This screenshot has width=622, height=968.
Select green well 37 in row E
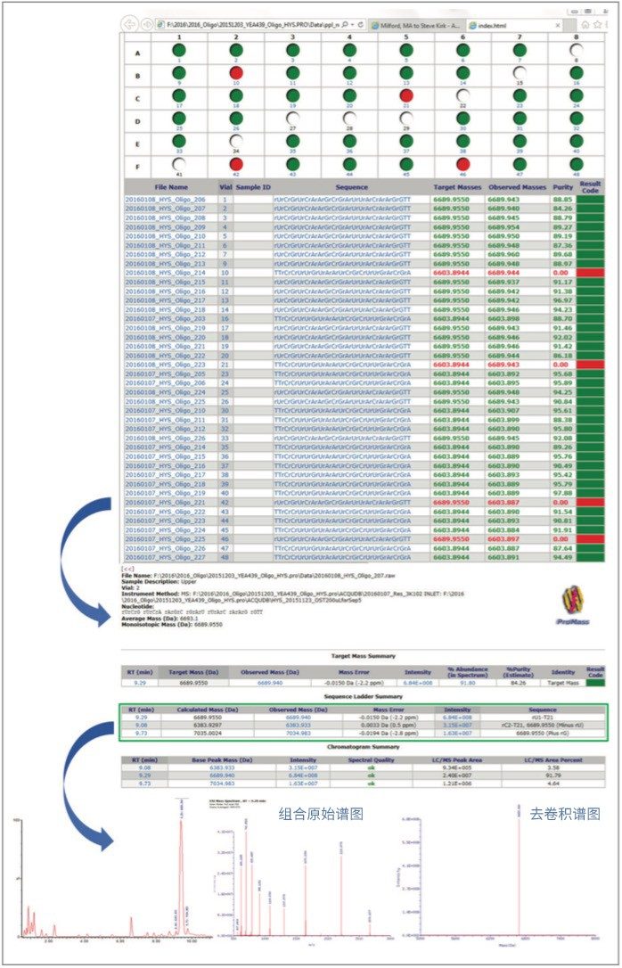click(x=406, y=141)
